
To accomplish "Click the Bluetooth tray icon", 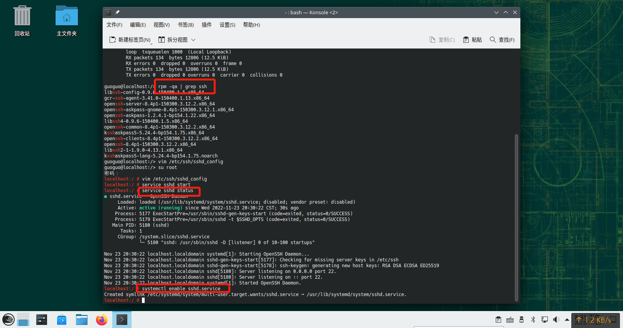I will tap(533, 320).
